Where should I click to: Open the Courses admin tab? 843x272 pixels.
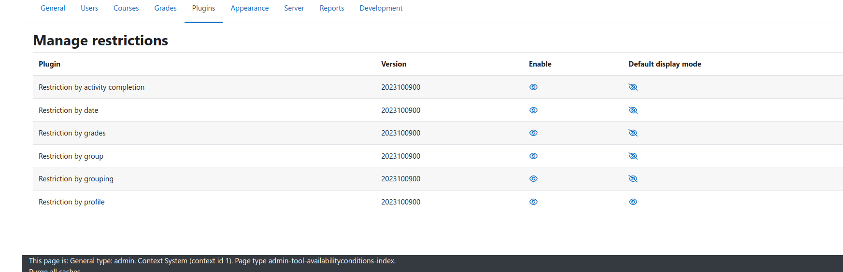126,8
